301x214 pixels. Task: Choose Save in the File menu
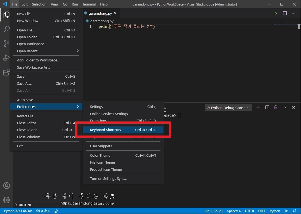coord(46,76)
